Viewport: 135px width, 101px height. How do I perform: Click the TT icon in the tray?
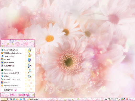pos(115,99)
